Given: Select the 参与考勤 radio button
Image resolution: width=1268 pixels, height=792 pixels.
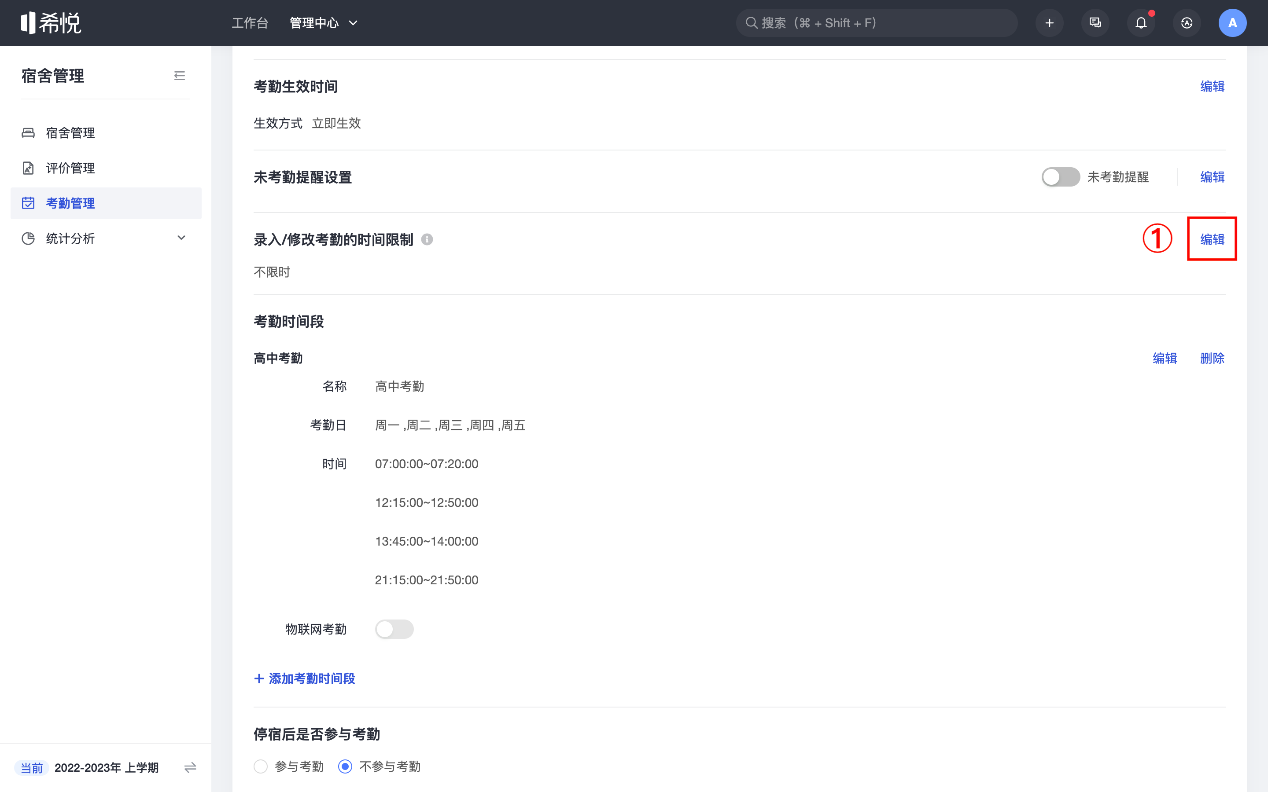Looking at the screenshot, I should pyautogui.click(x=260, y=766).
